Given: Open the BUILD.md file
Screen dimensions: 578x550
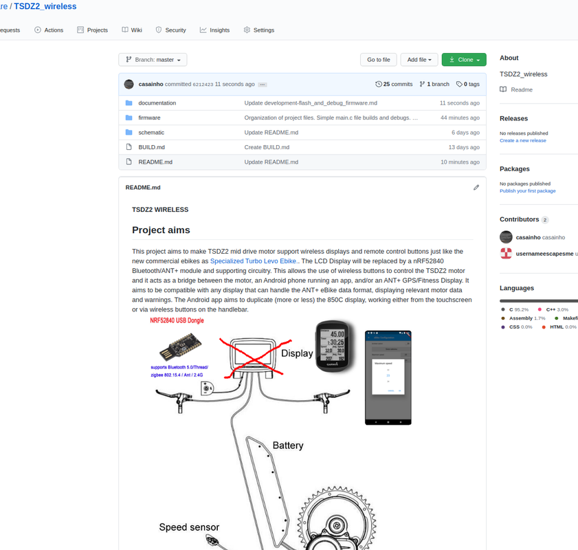Looking at the screenshot, I should 151,147.
